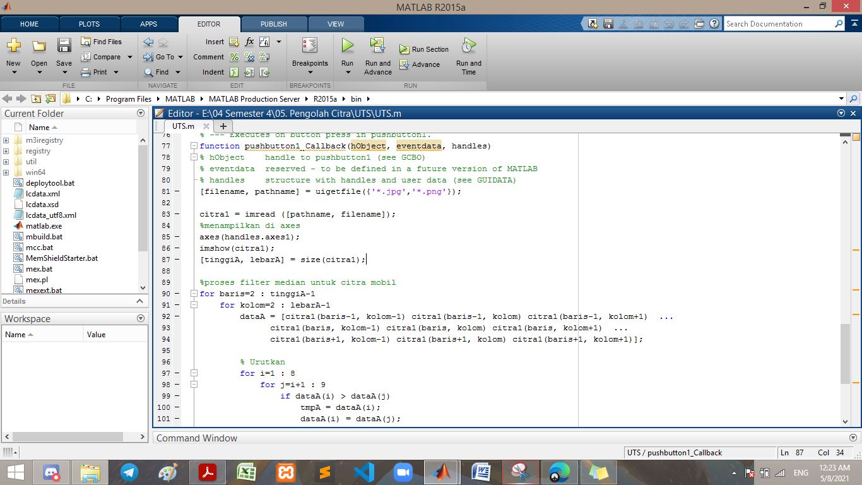Collapse the for baris loop fold
This screenshot has height=485, width=862.
pyautogui.click(x=194, y=294)
